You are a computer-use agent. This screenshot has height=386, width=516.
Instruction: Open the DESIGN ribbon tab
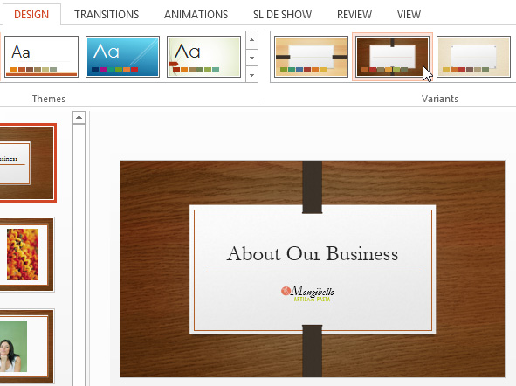tap(31, 15)
